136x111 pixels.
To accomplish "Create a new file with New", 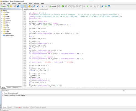I will pos(3,6).
